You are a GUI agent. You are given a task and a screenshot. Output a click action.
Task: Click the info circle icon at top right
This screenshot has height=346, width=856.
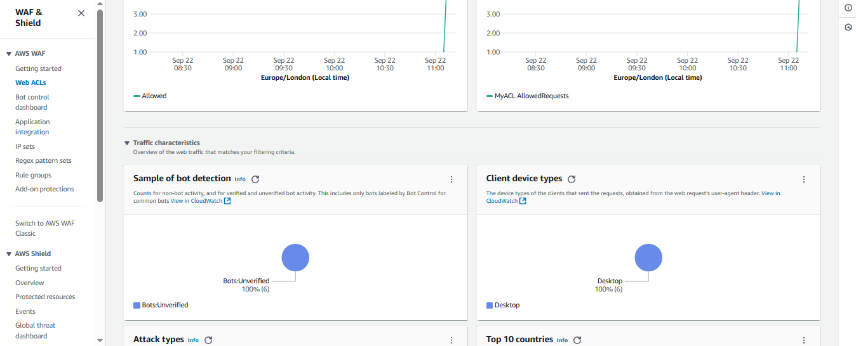[848, 8]
